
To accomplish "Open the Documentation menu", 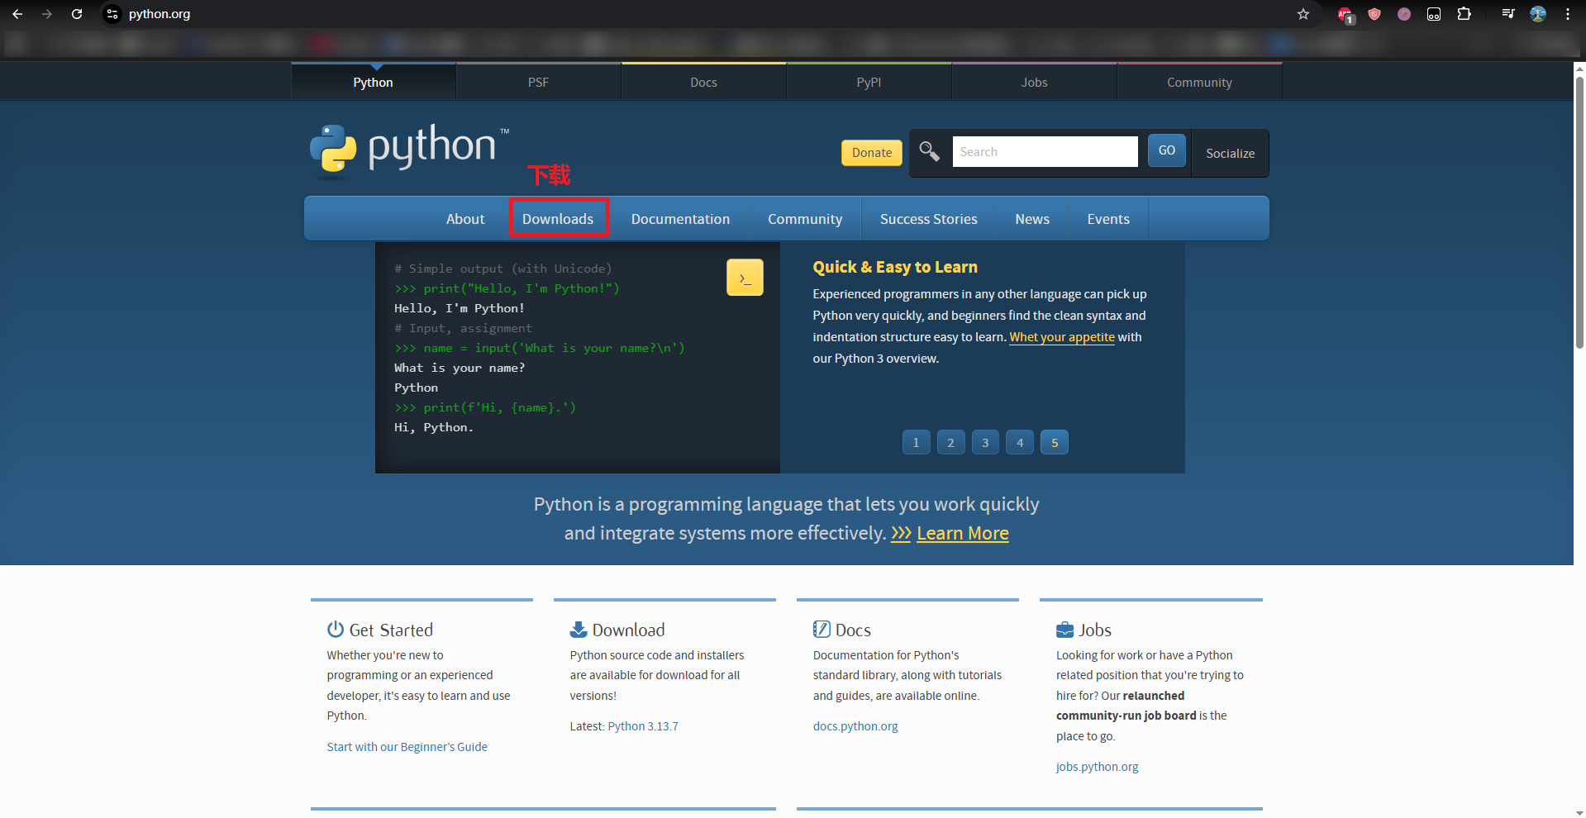I will pyautogui.click(x=680, y=219).
